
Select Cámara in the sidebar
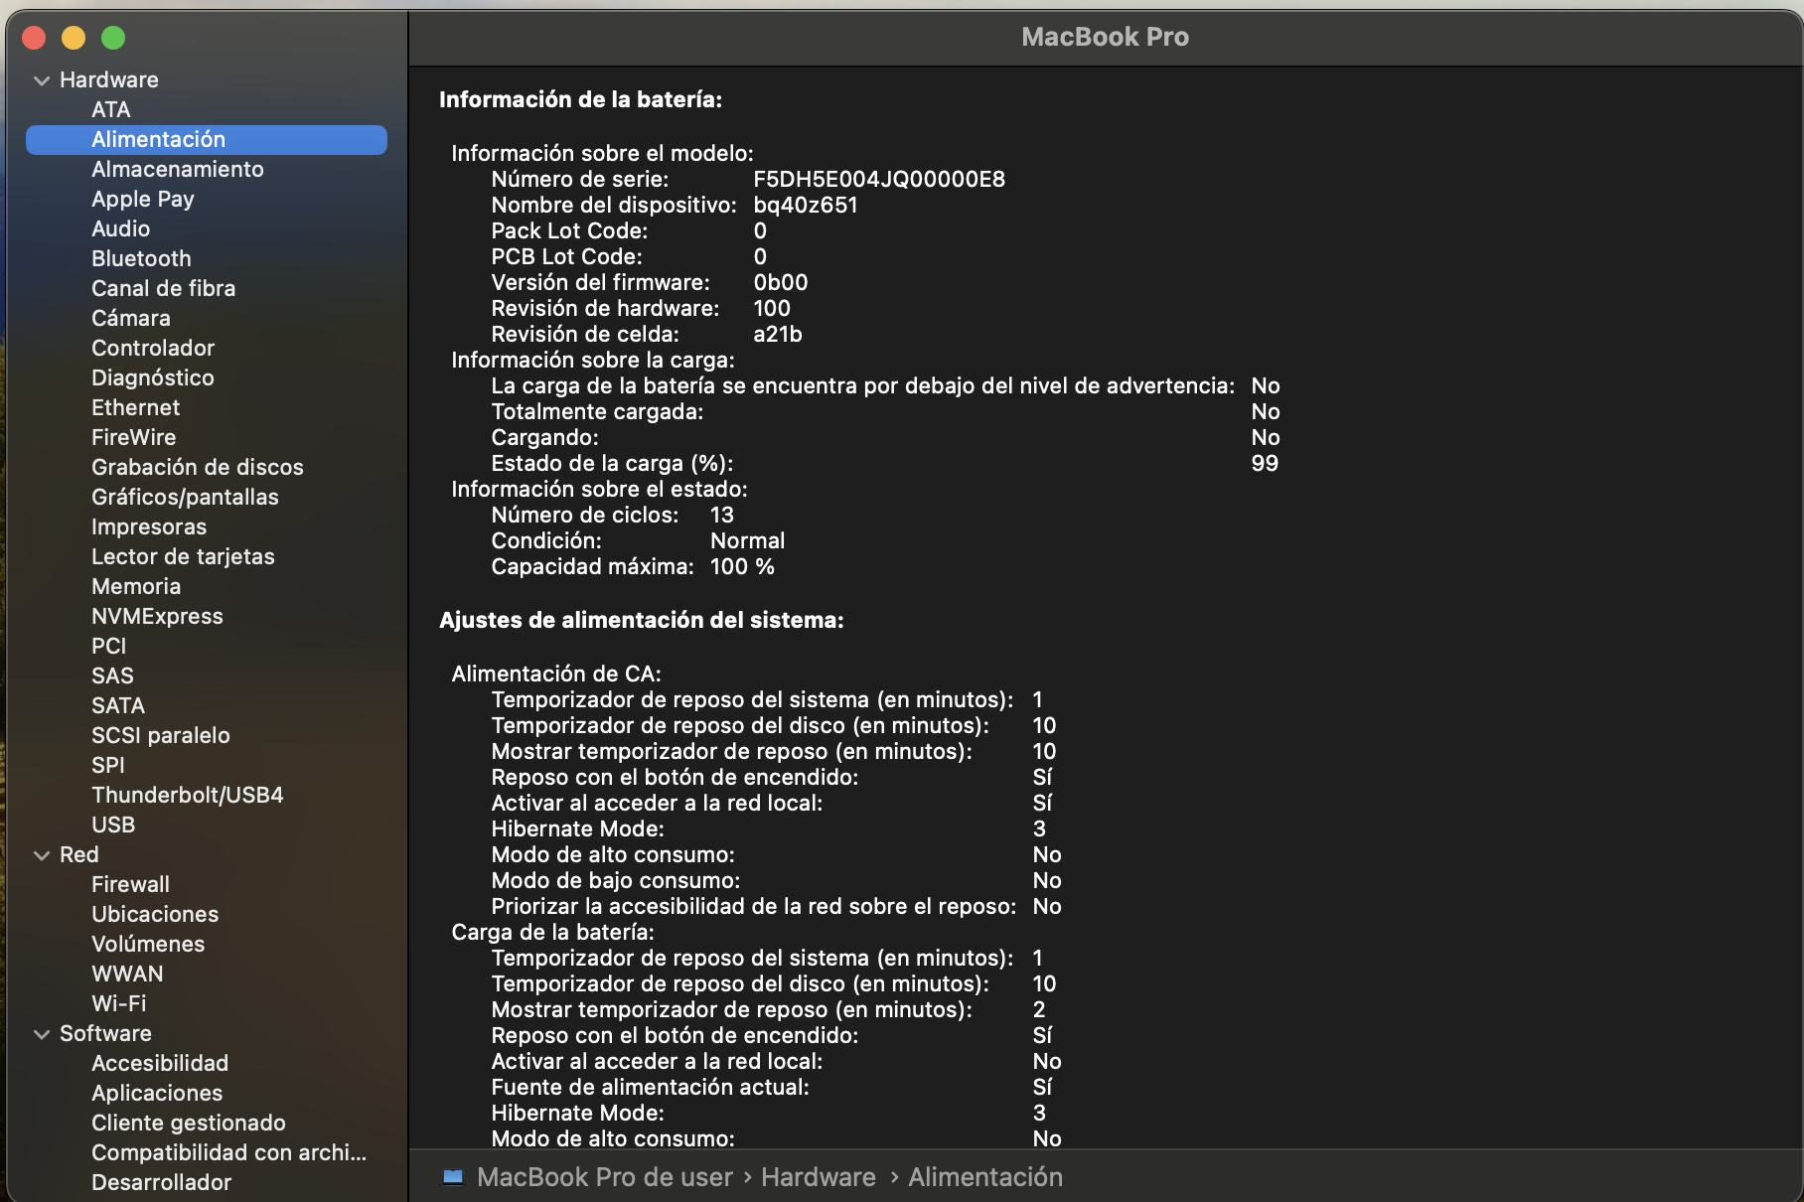coord(131,318)
